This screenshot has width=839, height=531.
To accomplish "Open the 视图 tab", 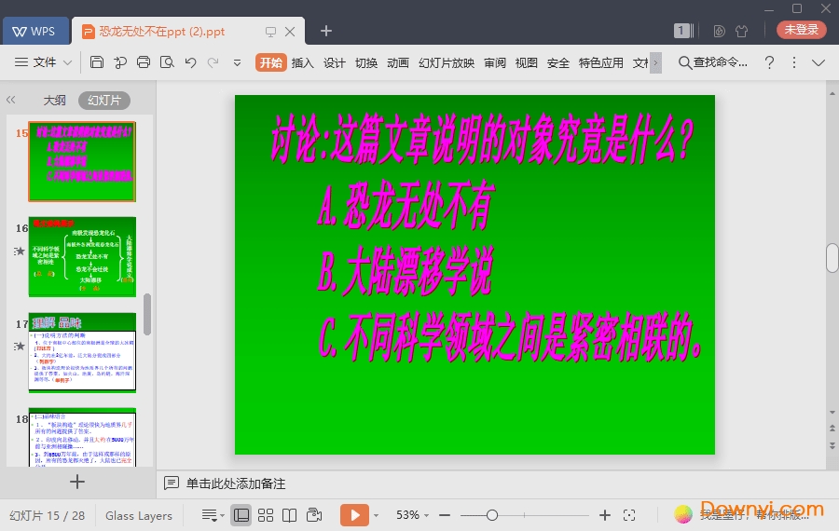I will click(x=526, y=62).
